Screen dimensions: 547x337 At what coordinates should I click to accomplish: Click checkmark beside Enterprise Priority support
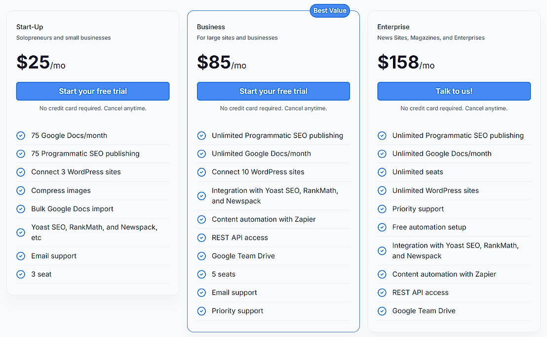click(382, 209)
